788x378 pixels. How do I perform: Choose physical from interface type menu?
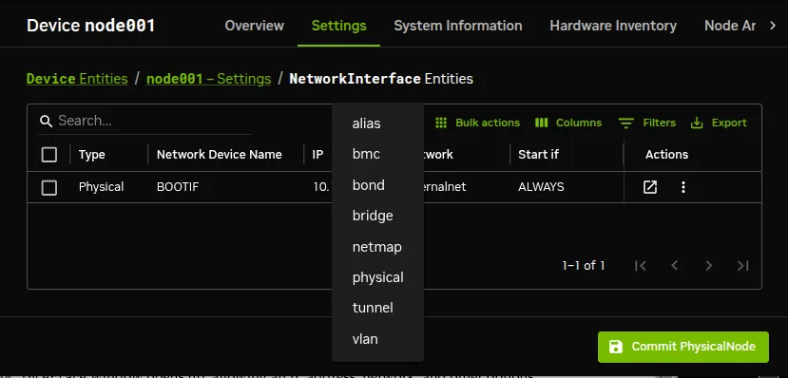click(378, 277)
